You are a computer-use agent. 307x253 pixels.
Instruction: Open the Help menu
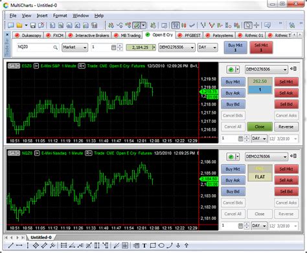tap(99, 16)
